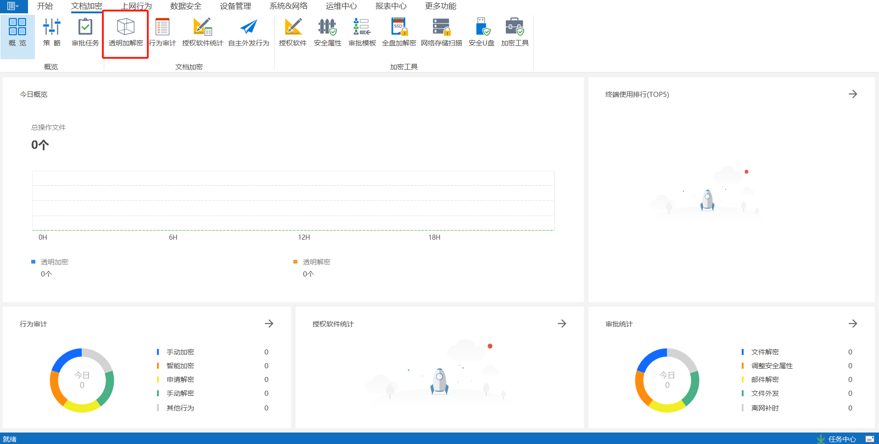The width and height of the screenshot is (879, 444).
Task: Click the 安全U盘 icon
Action: [x=481, y=33]
